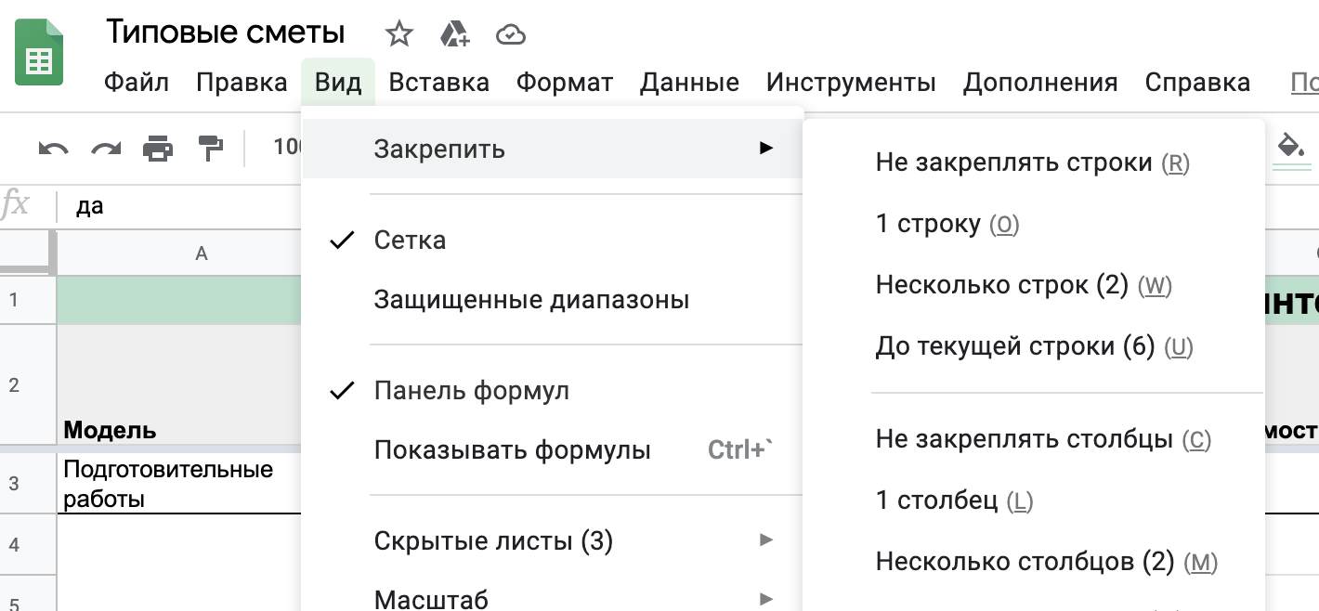Open the Данные menu
The height and width of the screenshot is (611, 1319).
coord(689,83)
